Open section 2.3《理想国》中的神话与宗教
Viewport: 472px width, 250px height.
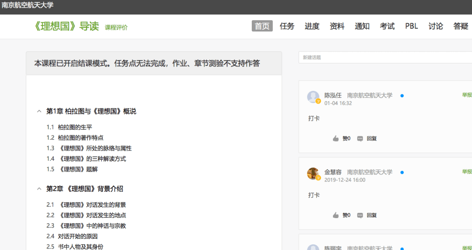tap(87, 226)
